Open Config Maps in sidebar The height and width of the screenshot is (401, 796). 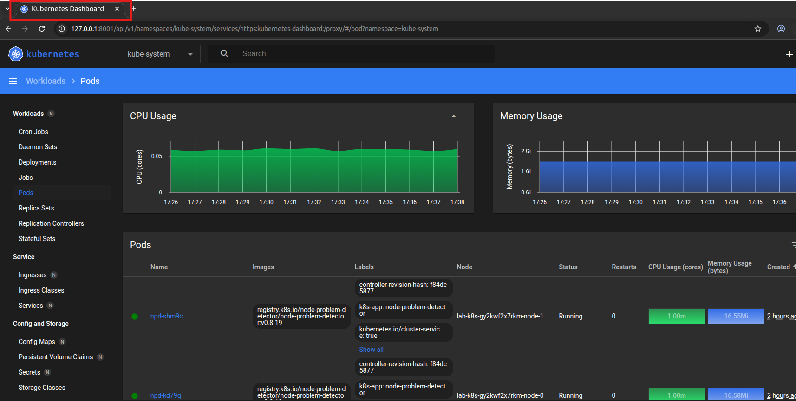(x=37, y=342)
